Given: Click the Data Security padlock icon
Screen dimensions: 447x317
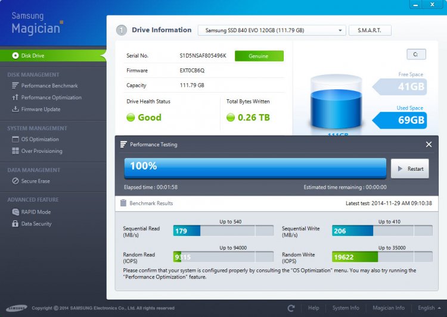Looking at the screenshot, I should click(15, 224).
